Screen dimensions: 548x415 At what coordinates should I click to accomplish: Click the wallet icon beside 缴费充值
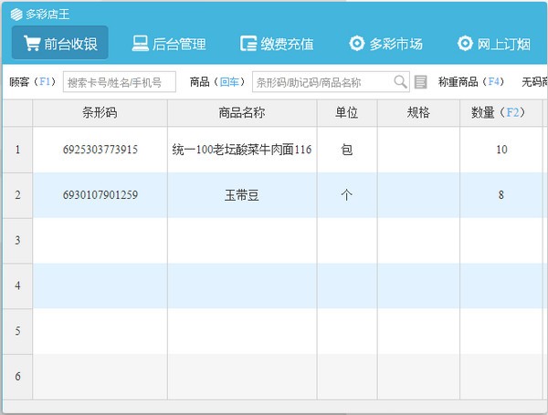248,44
